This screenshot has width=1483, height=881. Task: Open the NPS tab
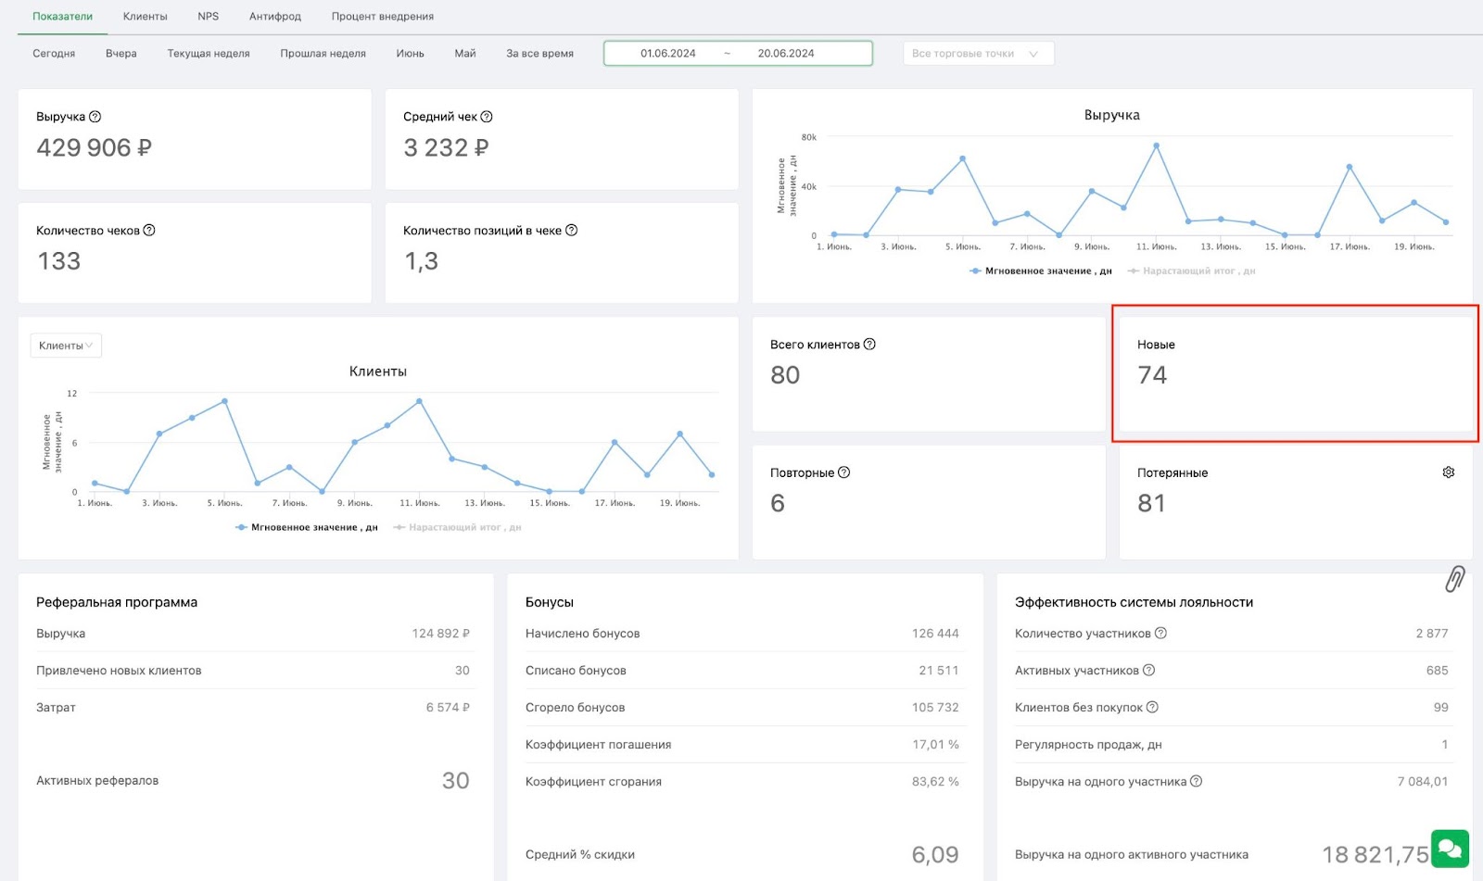209,17
